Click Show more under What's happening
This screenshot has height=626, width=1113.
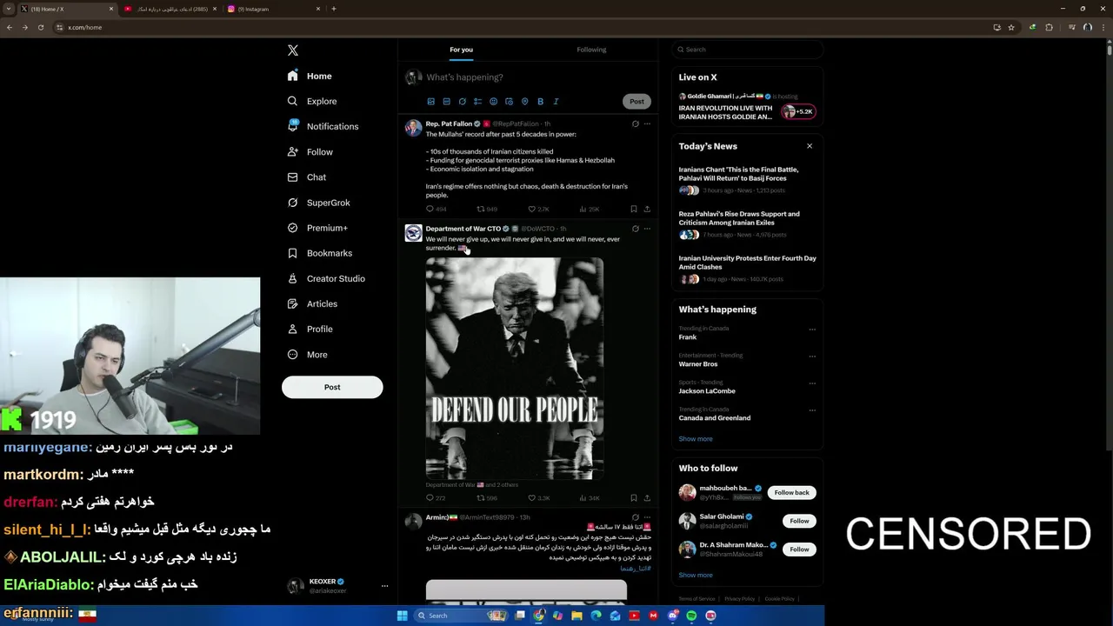pos(696,439)
